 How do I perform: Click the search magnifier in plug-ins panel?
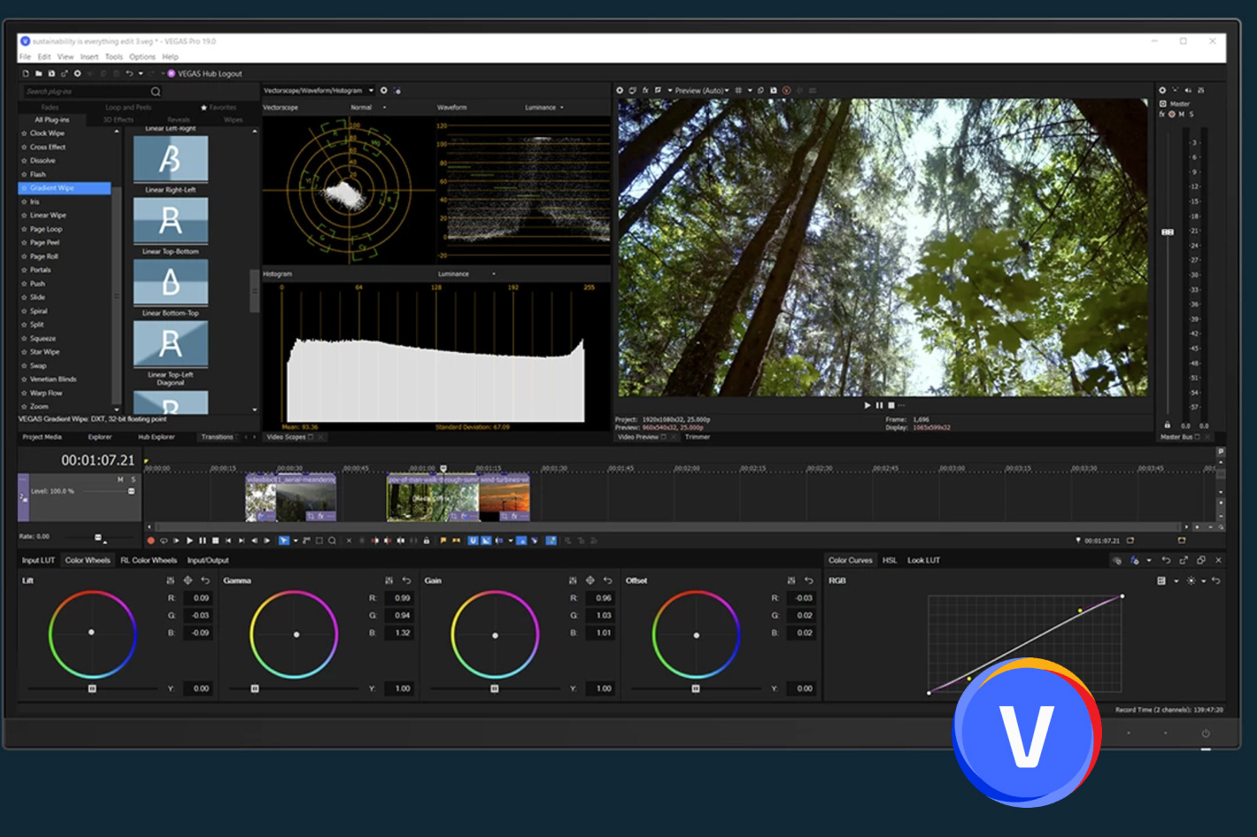coord(156,91)
